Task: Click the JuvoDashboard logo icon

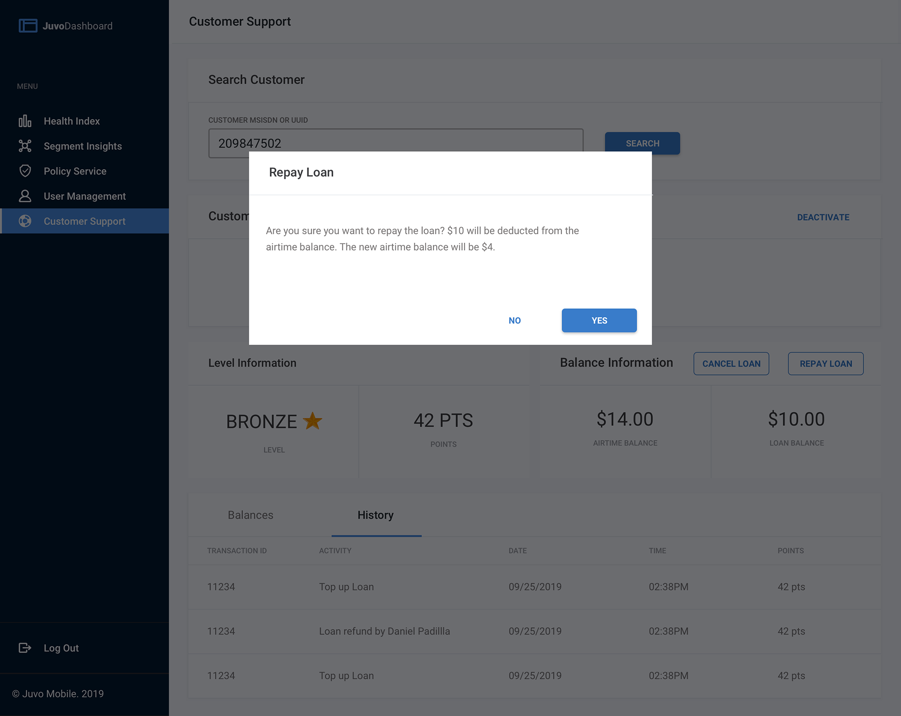Action: tap(28, 25)
